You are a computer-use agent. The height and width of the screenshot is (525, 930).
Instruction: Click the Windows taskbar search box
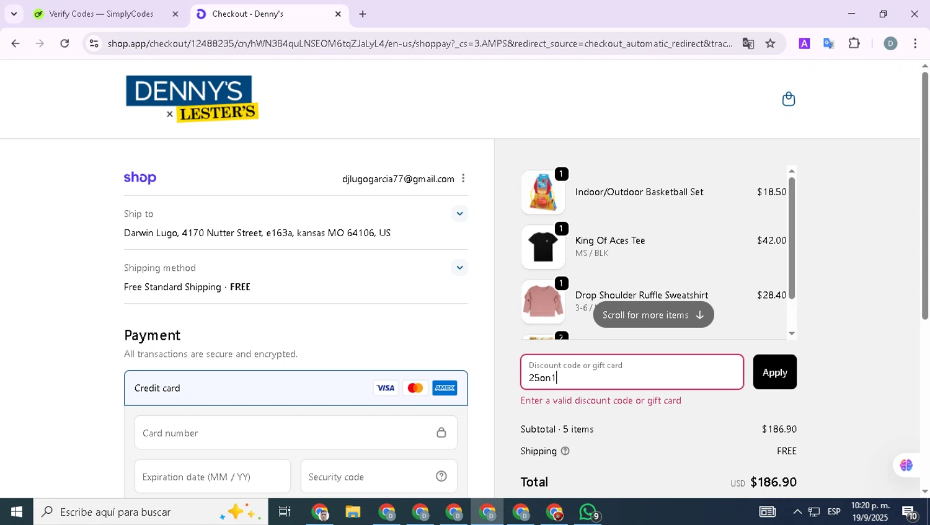(x=151, y=512)
